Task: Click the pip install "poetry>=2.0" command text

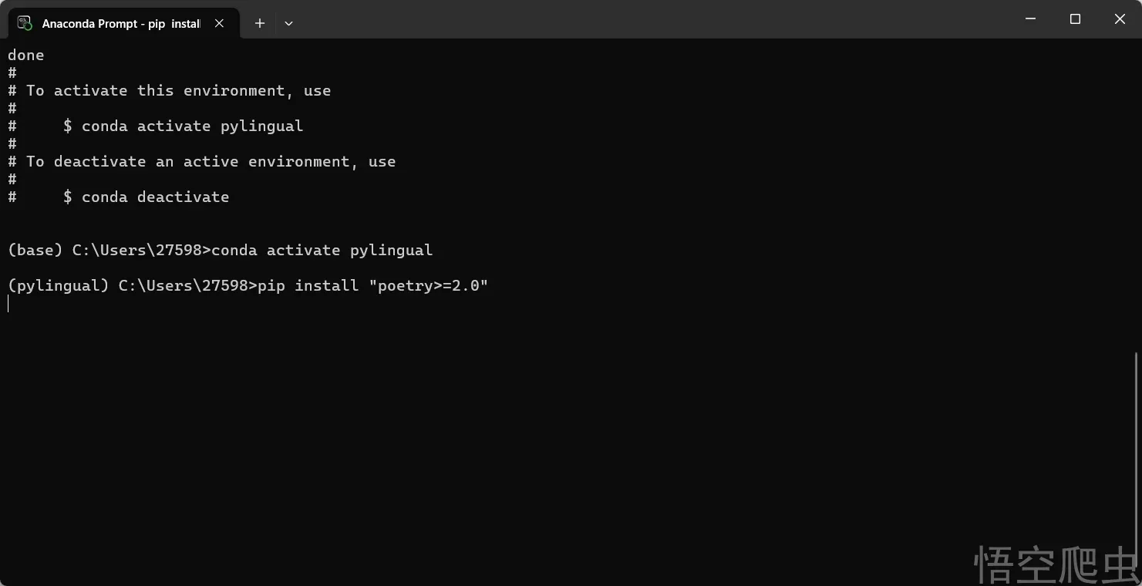Action: (372, 286)
